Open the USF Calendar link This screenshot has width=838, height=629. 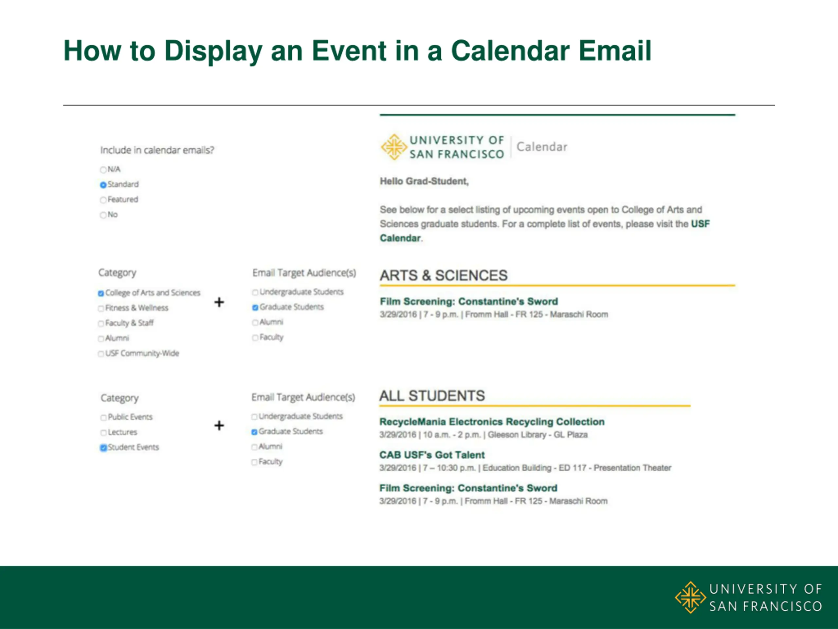click(545, 231)
